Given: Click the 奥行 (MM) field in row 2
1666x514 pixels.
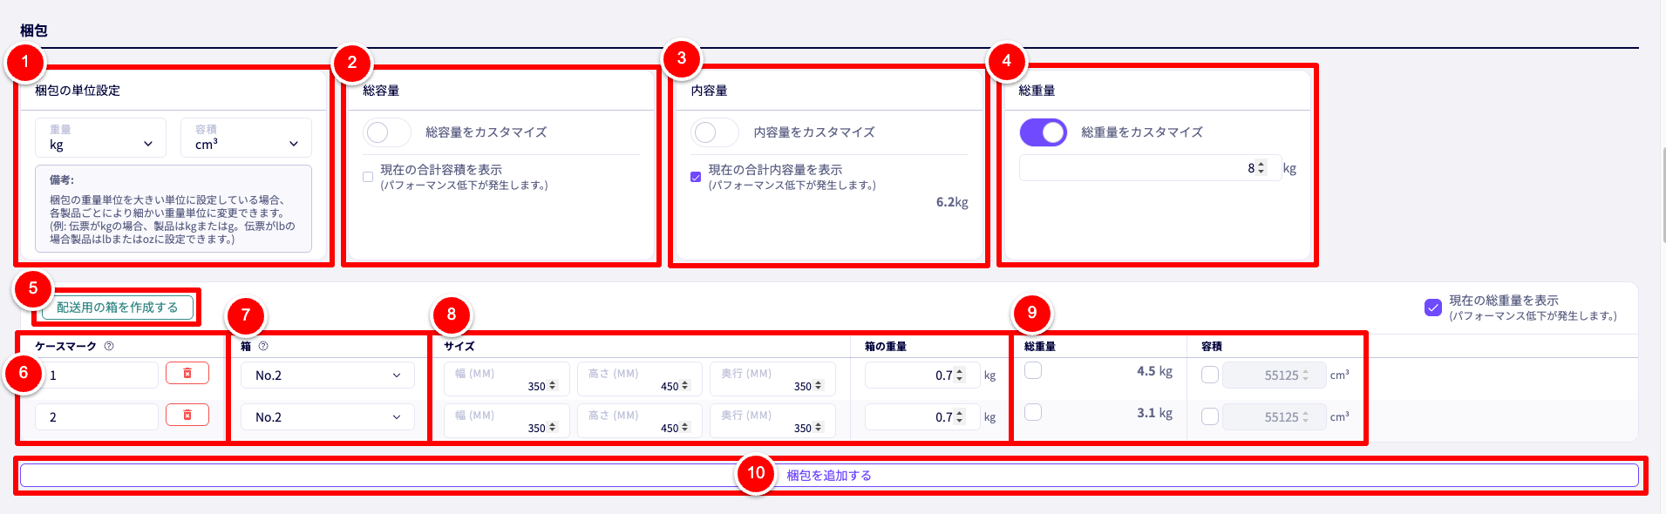Looking at the screenshot, I should coord(772,421).
